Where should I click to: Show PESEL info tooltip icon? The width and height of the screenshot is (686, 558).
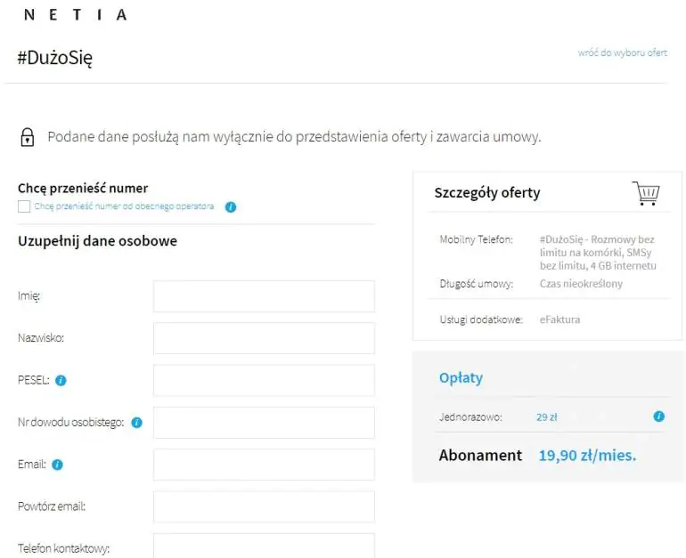point(61,381)
